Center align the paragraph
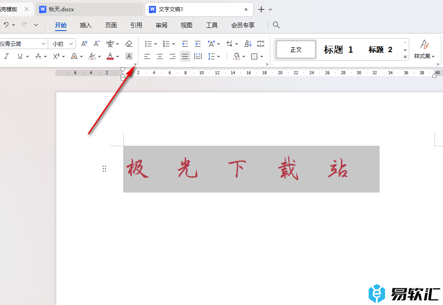443x305 pixels. (160, 57)
